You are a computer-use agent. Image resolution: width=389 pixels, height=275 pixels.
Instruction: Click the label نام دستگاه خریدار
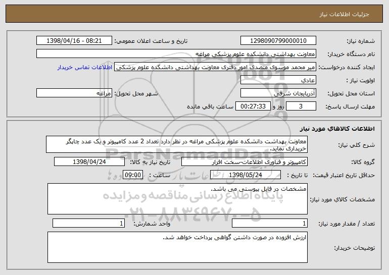352,54
